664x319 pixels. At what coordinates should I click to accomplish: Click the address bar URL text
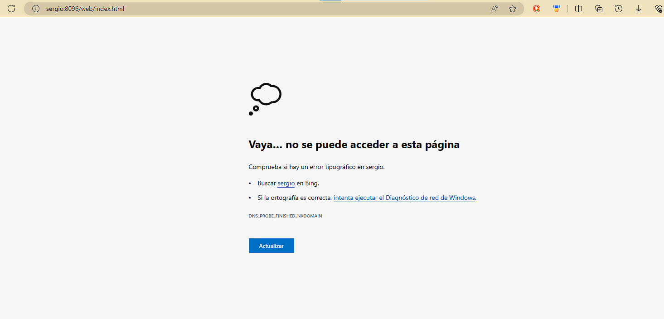[85, 9]
